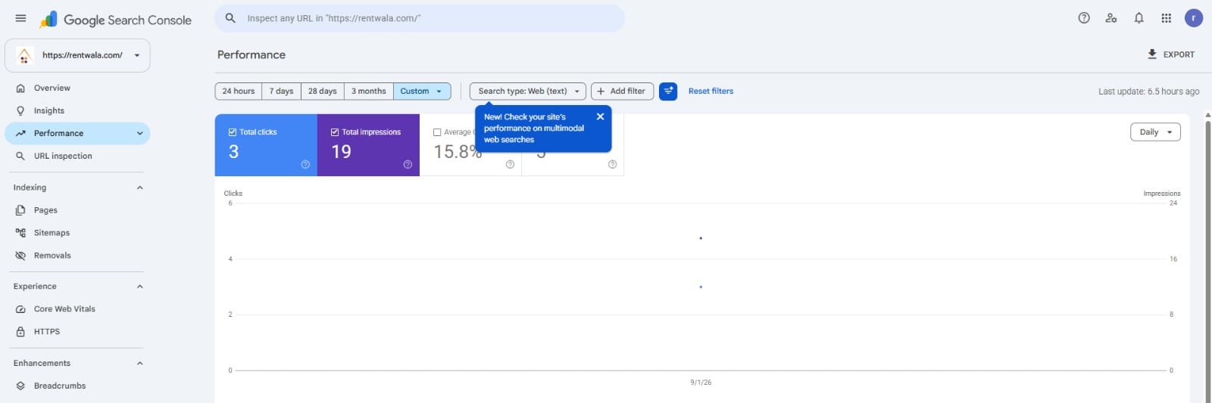
Task: Open the account avatar
Action: (1194, 18)
